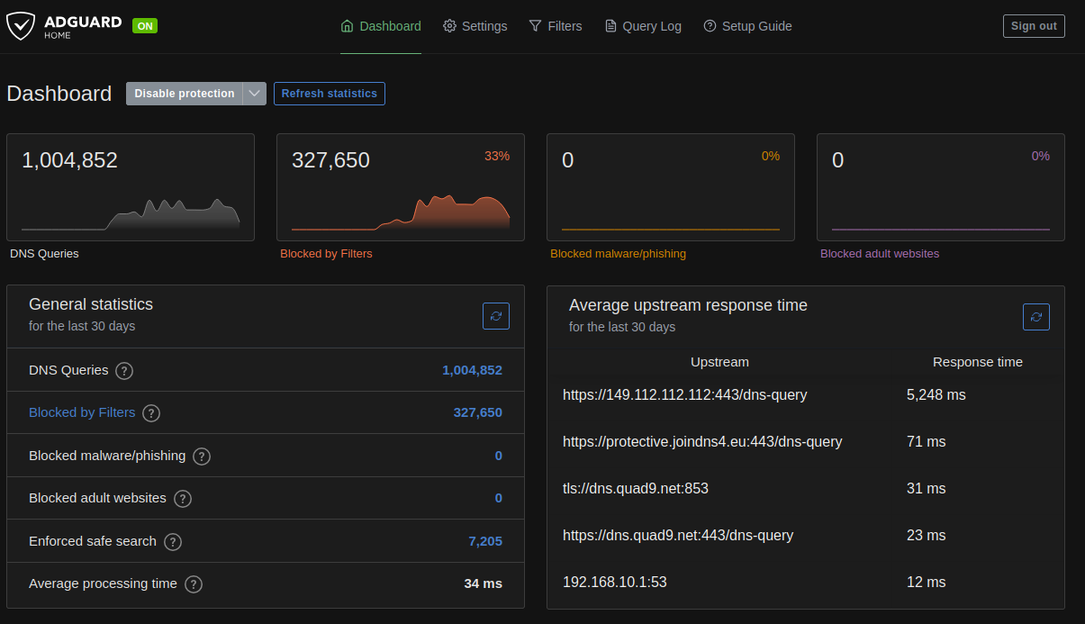Click the Blocked adult websites label under its card
Screen dimensions: 1085x624
[x=880, y=254]
